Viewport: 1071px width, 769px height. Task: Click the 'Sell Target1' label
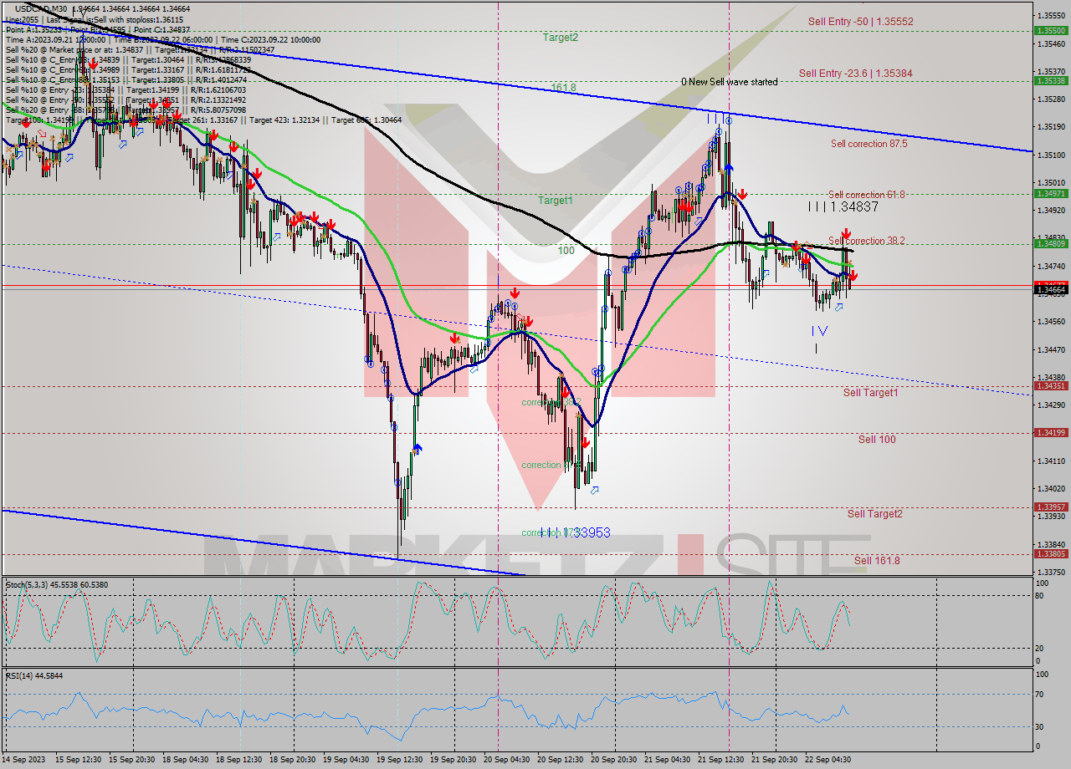pos(870,393)
